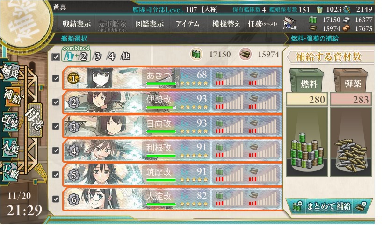The height and width of the screenshot is (225, 383).
Task: Uncheck the あきつ丸 ship checkbox
Action: (56, 78)
